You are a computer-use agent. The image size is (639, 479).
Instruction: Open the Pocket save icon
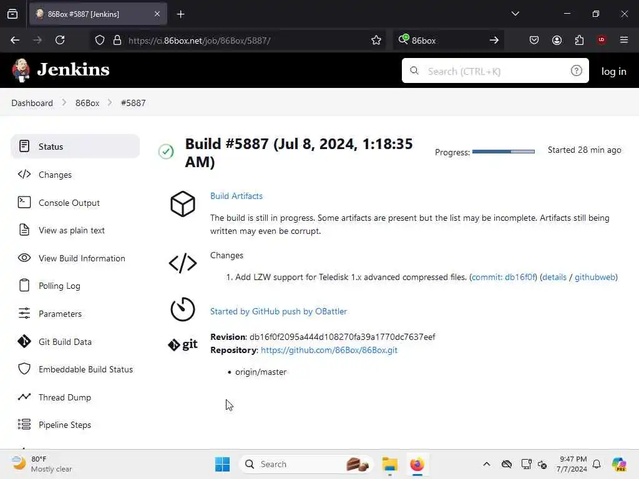coord(534,40)
